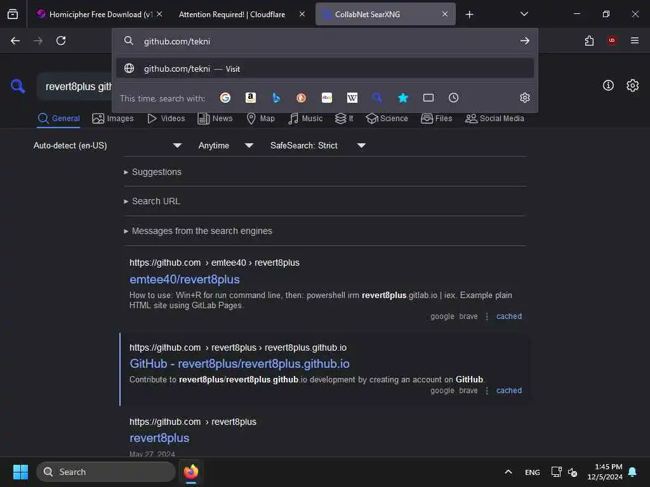This screenshot has height=487, width=650.
Task: Search this time with SearXNG magnifier icon
Action: (377, 98)
